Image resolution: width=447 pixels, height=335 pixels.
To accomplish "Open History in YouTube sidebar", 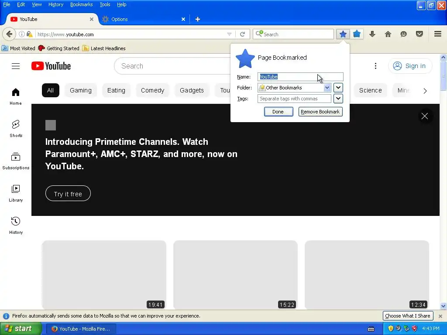I will [x=16, y=226].
